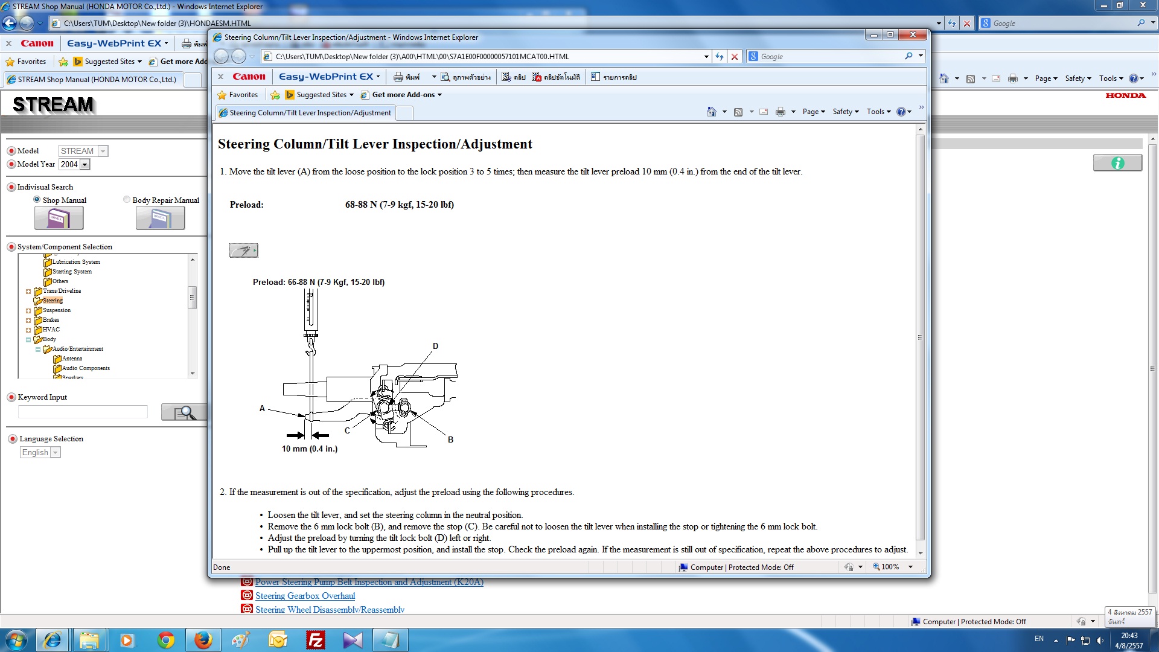Viewport: 1159px width, 652px height.
Task: Open the Model Year 2004 dropdown
Action: (84, 164)
